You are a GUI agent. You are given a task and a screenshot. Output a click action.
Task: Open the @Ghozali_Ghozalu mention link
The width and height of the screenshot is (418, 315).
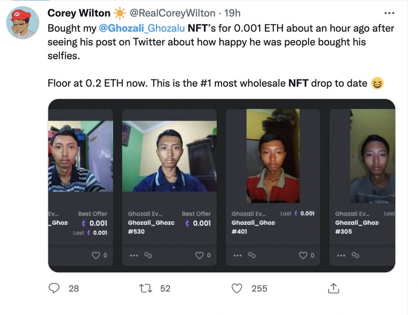140,28
